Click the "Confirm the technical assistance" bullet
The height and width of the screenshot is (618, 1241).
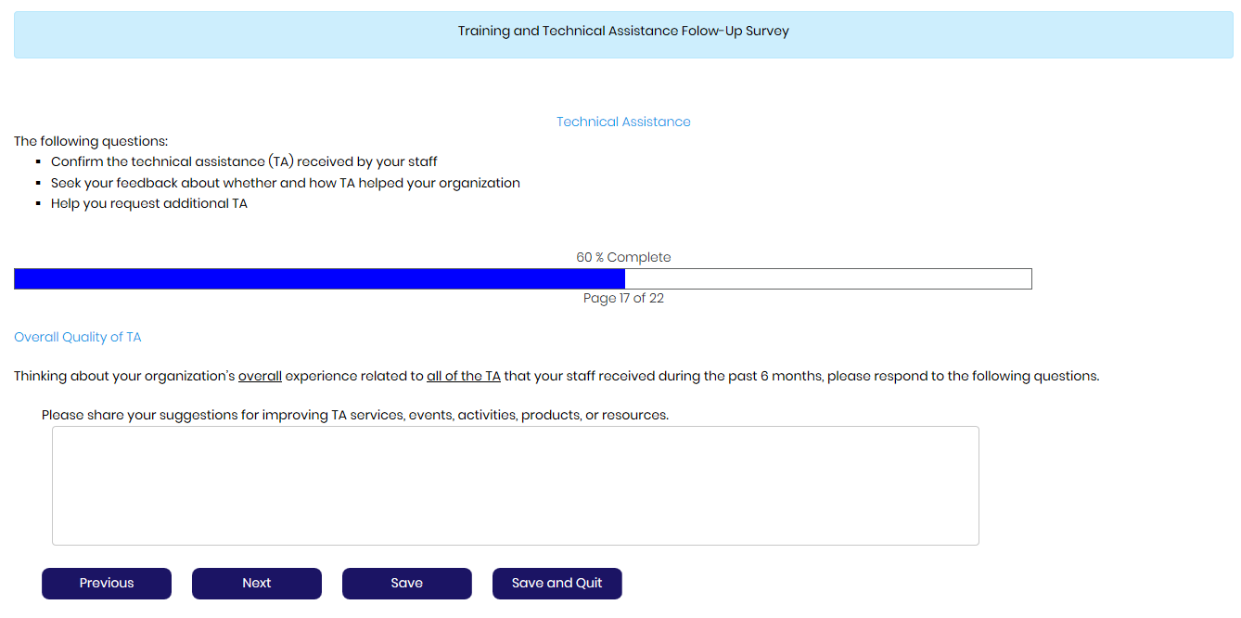[x=244, y=161]
